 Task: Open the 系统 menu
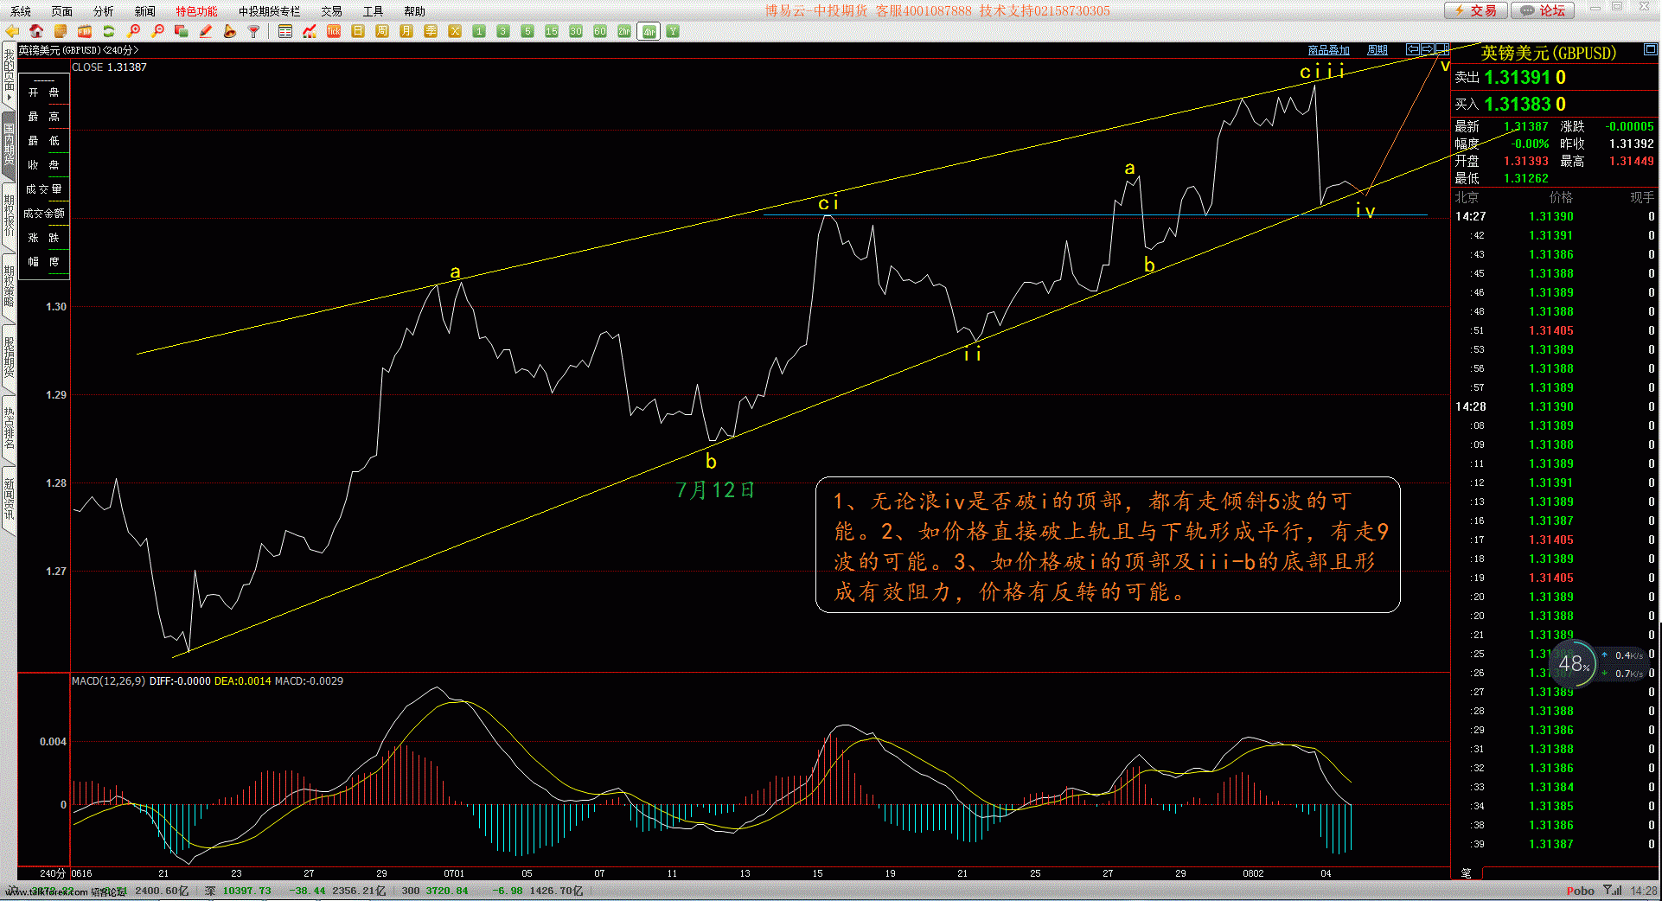21,11
